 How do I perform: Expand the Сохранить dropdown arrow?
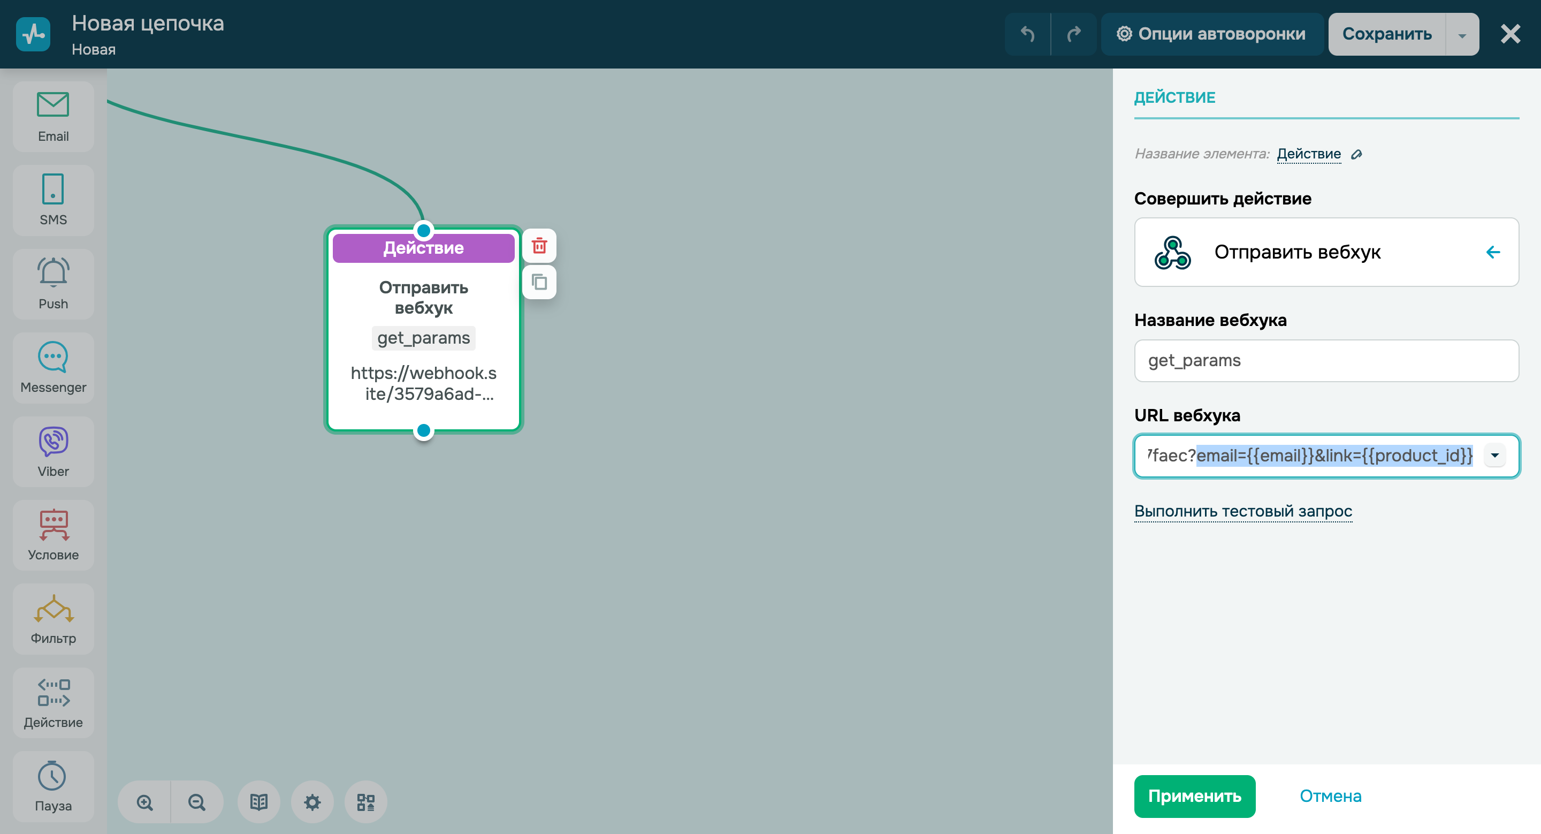pyautogui.click(x=1462, y=35)
